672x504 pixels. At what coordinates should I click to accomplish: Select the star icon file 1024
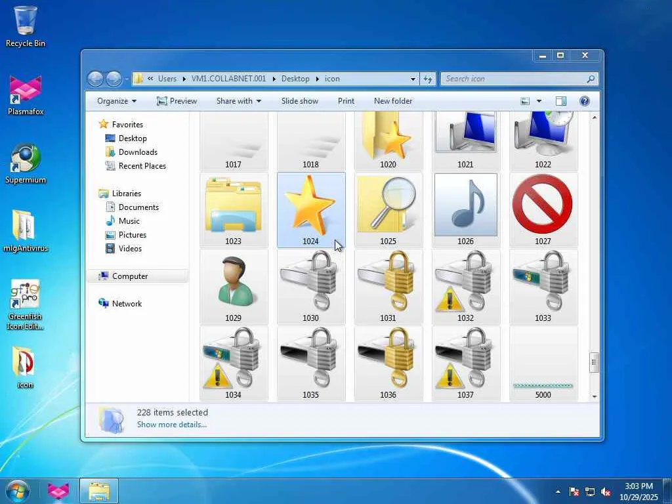click(x=310, y=210)
